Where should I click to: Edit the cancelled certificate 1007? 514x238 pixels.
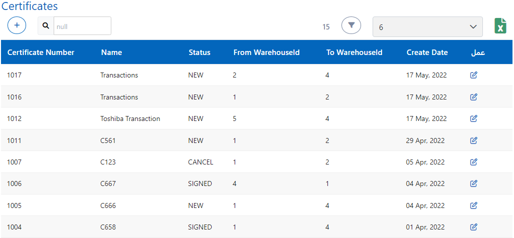(x=473, y=162)
